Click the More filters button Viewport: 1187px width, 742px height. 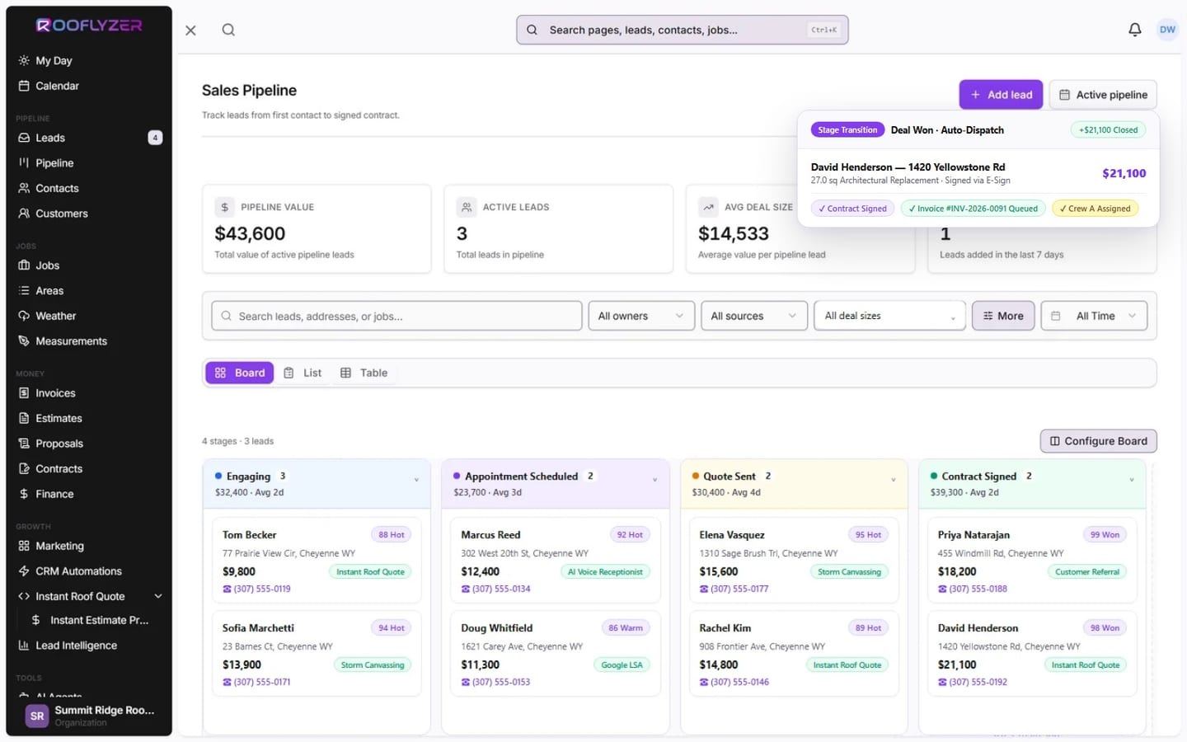pyautogui.click(x=1003, y=316)
